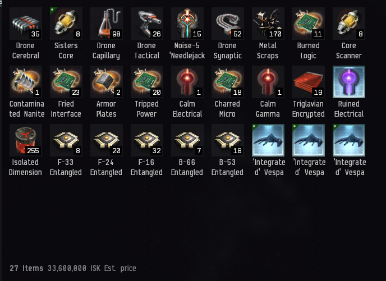Select the Noise-5 'Needlejack' filament icon
The image size is (386, 281).
(187, 24)
